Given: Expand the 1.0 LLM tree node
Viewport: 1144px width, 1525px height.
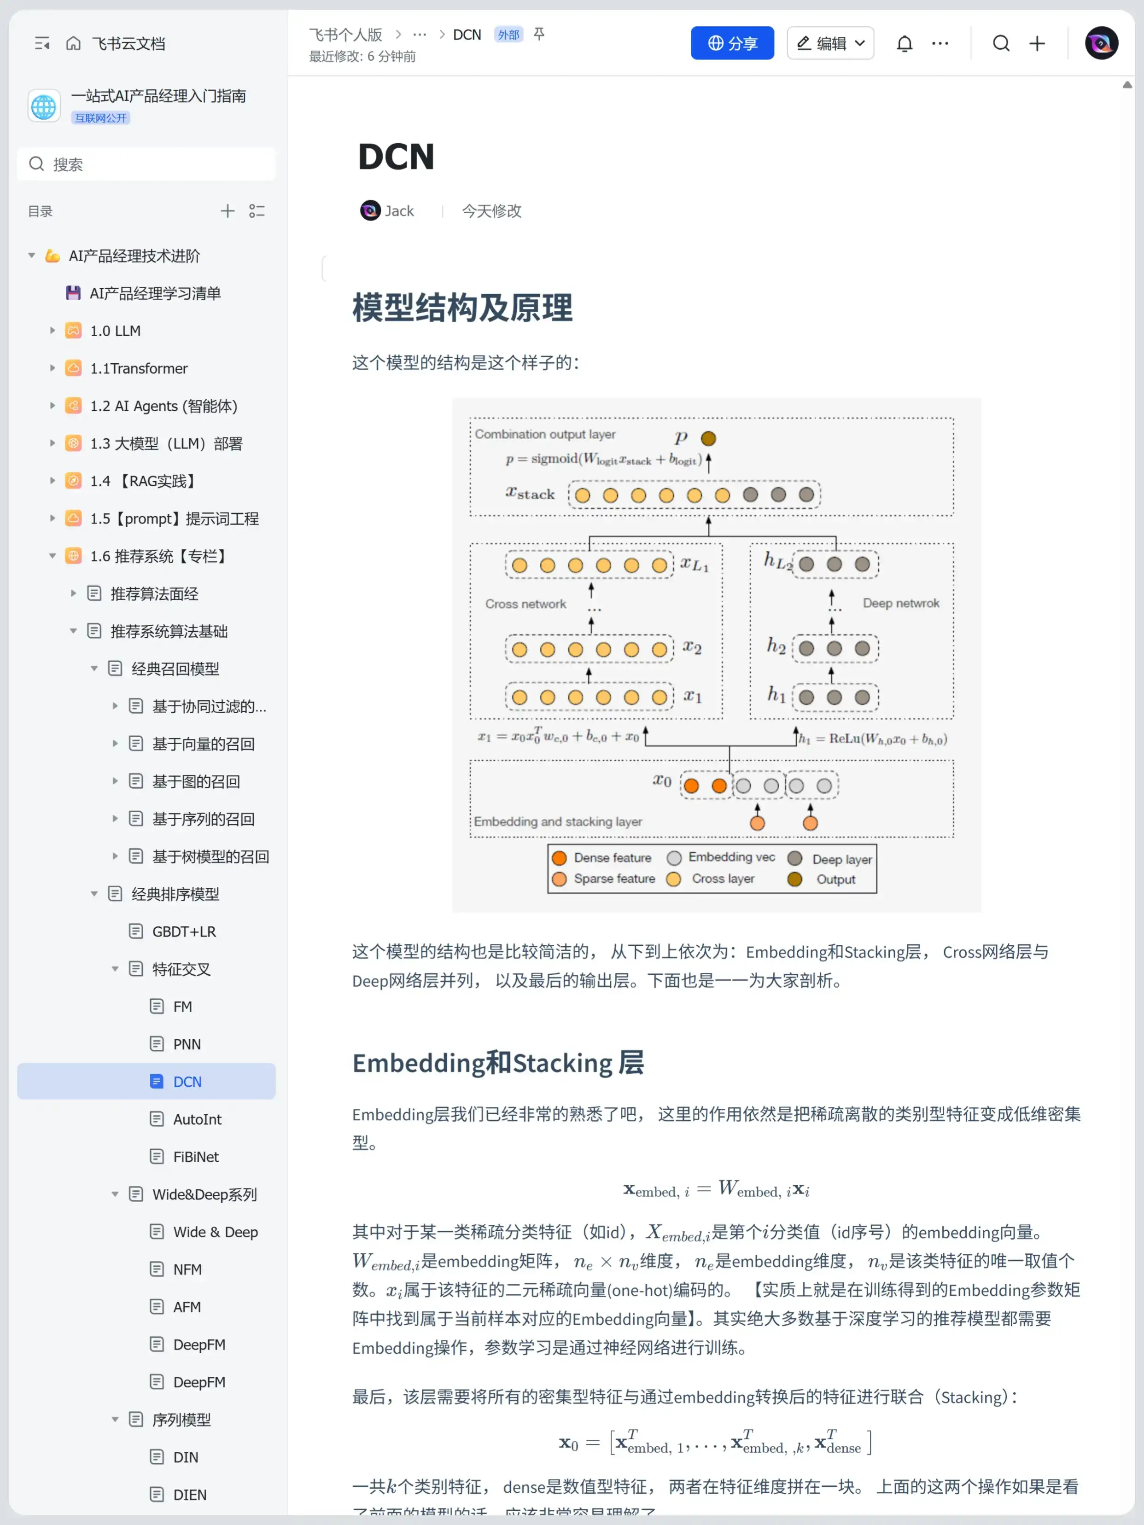Looking at the screenshot, I should coord(53,330).
